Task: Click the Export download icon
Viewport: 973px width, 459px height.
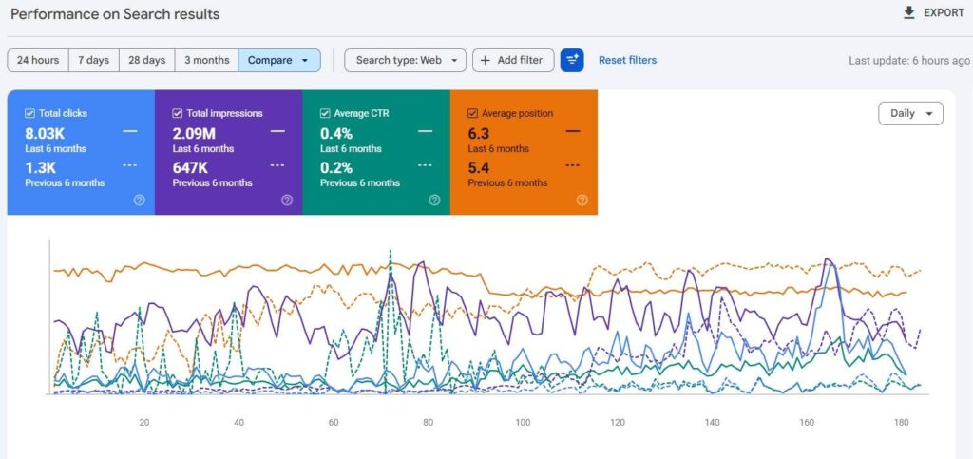Action: coord(909,13)
